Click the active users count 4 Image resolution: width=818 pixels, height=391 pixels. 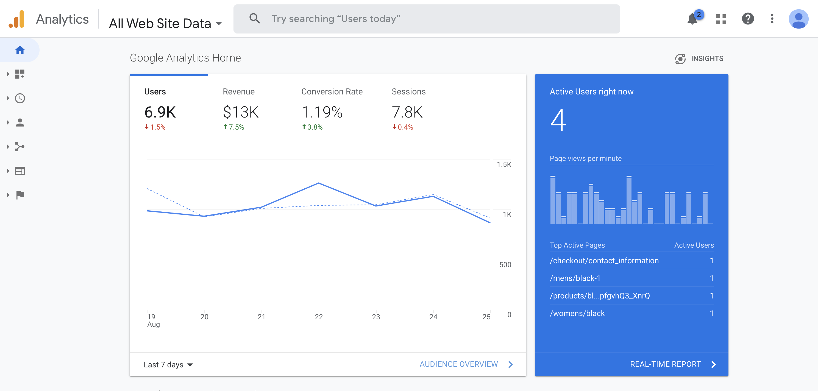(x=558, y=120)
